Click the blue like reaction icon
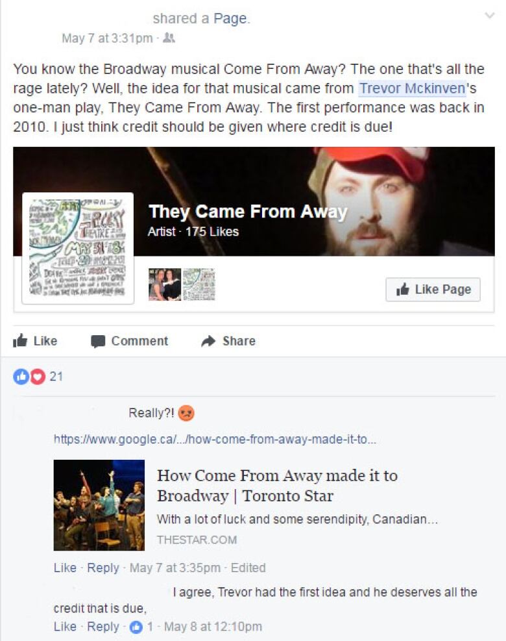The image size is (506, 641). click(20, 377)
